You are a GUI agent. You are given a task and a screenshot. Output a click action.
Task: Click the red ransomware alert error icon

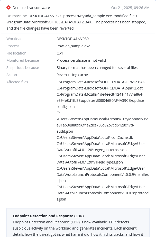tap(8, 8)
